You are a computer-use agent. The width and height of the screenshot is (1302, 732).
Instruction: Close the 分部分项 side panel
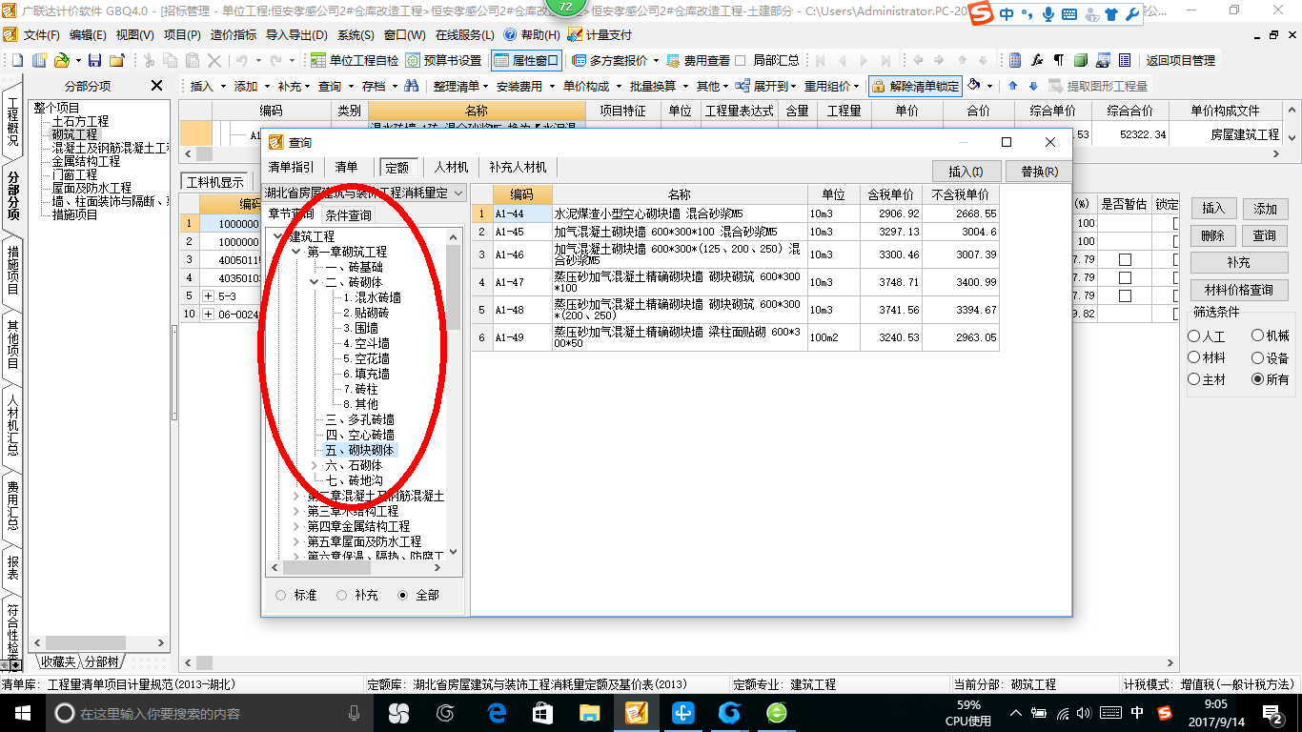[x=157, y=86]
